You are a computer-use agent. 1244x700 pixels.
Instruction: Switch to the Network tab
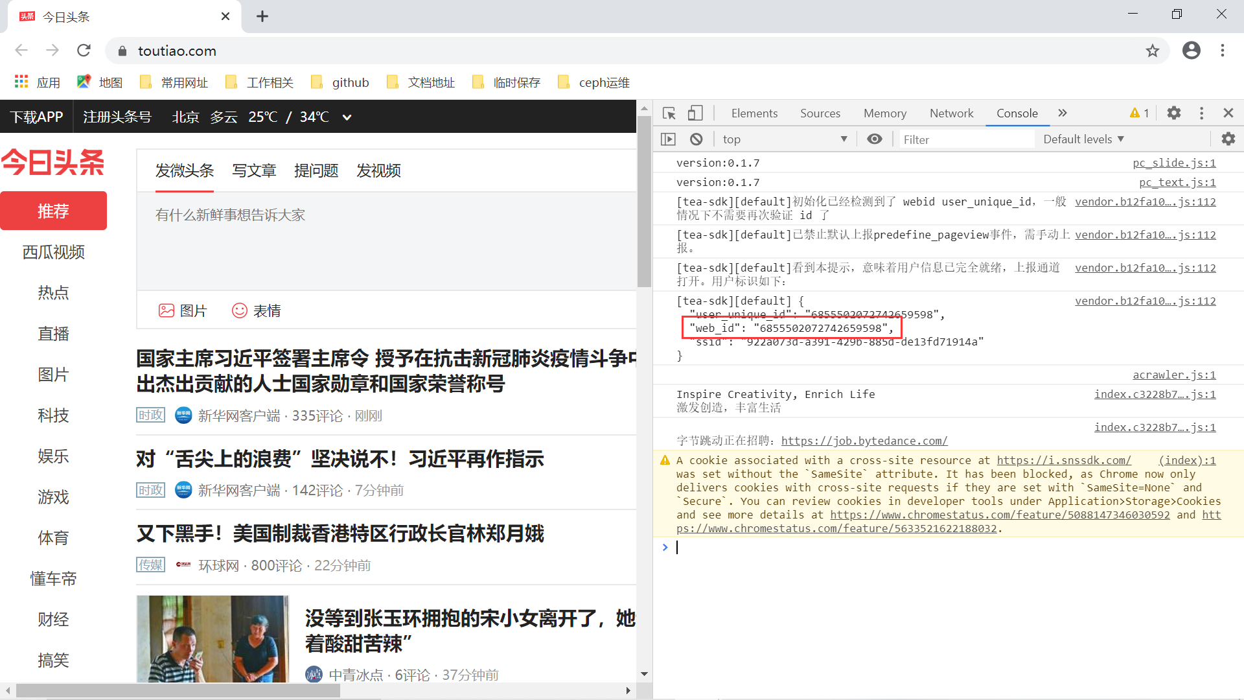point(952,113)
